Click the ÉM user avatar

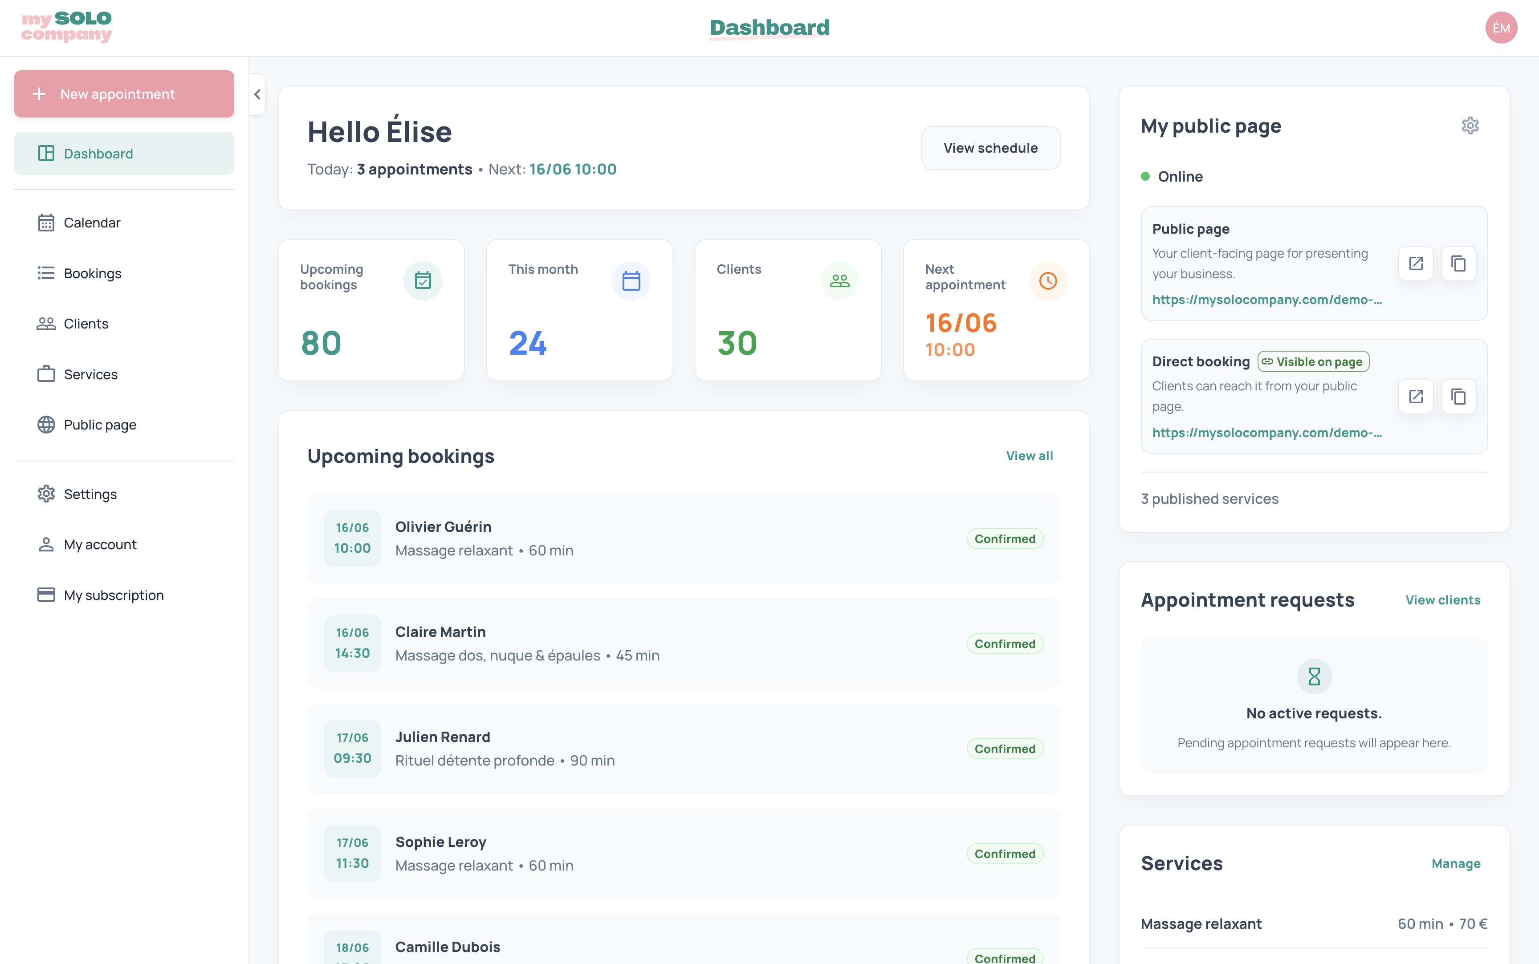point(1501,28)
